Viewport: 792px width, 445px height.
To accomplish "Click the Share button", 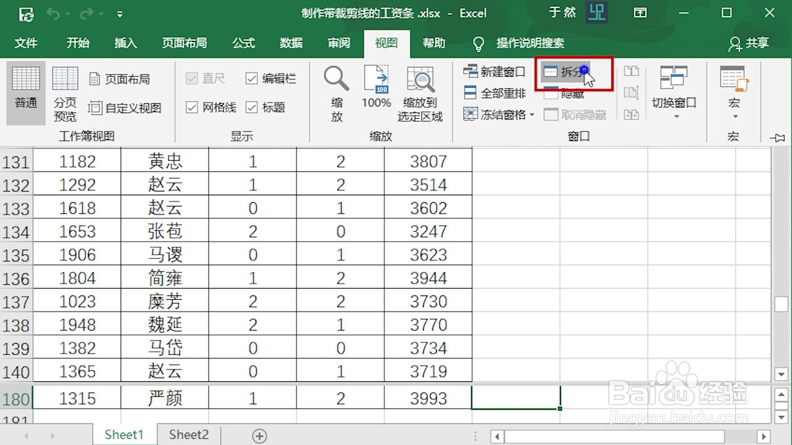I will pyautogui.click(x=748, y=43).
